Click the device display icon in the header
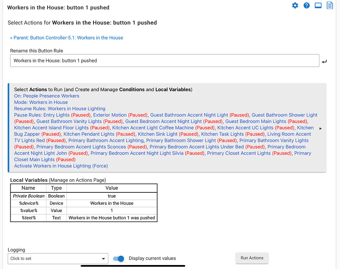The width and height of the screenshot is (340, 269). click(x=318, y=5)
